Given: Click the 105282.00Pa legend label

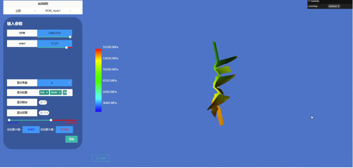Looking at the screenshot, I should click(x=111, y=69).
